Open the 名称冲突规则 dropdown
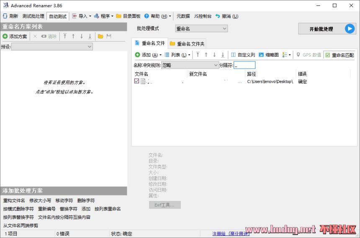This screenshot has height=238, width=360. click(190, 65)
